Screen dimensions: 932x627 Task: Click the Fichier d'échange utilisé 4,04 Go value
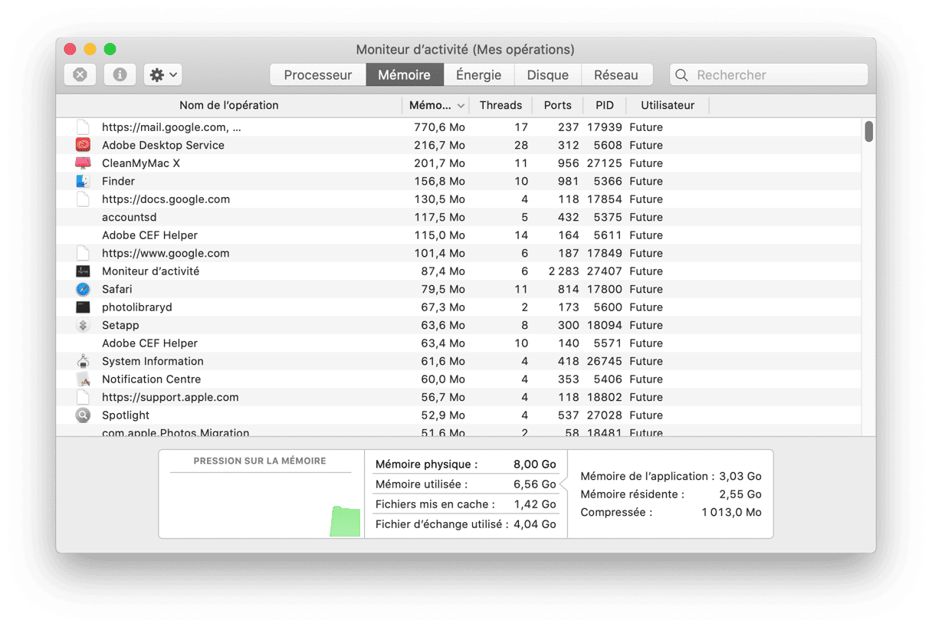point(535,525)
